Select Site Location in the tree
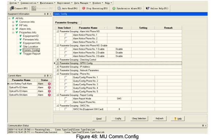216x140 pixels. click(x=30, y=46)
